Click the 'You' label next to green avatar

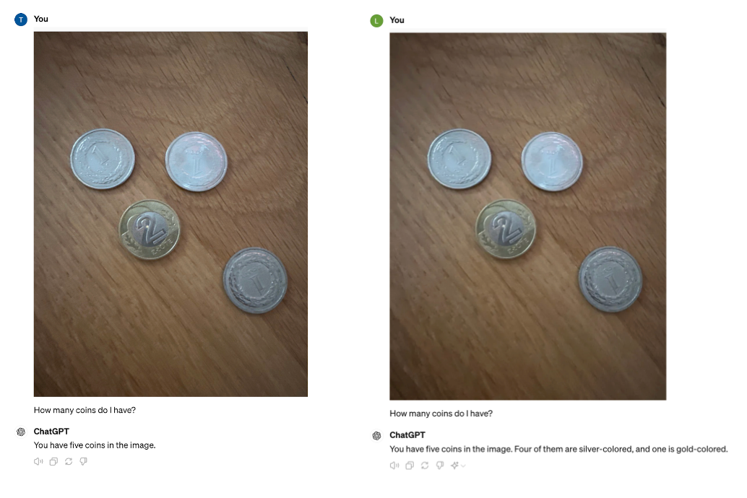tap(397, 20)
